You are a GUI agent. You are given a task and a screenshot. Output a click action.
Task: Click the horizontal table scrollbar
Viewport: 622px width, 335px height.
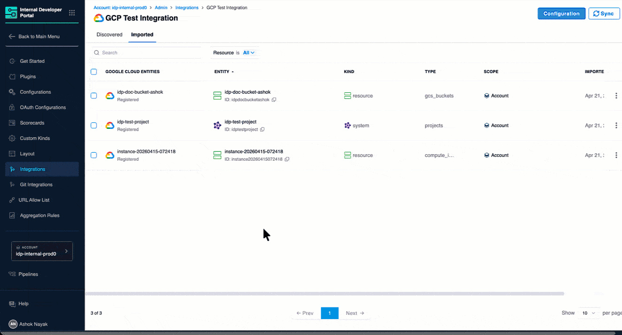click(x=324, y=294)
